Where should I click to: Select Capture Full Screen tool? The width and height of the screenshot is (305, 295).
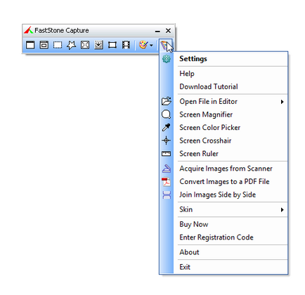click(x=85, y=45)
